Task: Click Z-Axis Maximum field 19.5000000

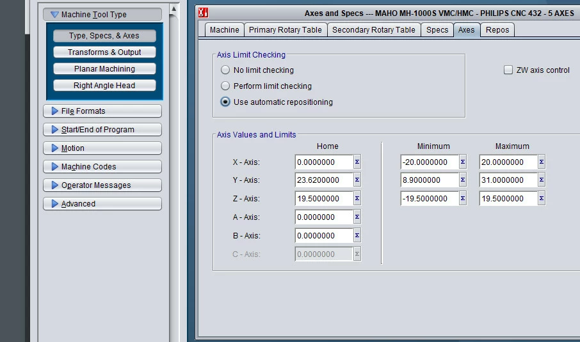Action: coord(508,198)
